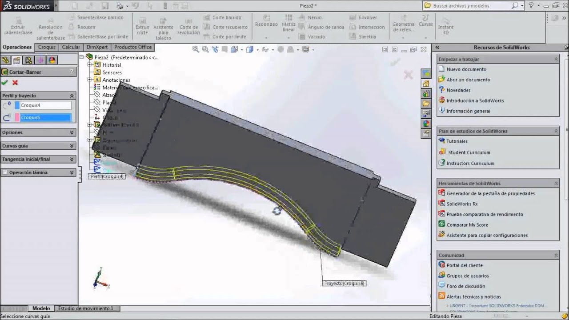Collapse the Plan de estudios de SolidWorks panel
The height and width of the screenshot is (320, 569).
(556, 131)
